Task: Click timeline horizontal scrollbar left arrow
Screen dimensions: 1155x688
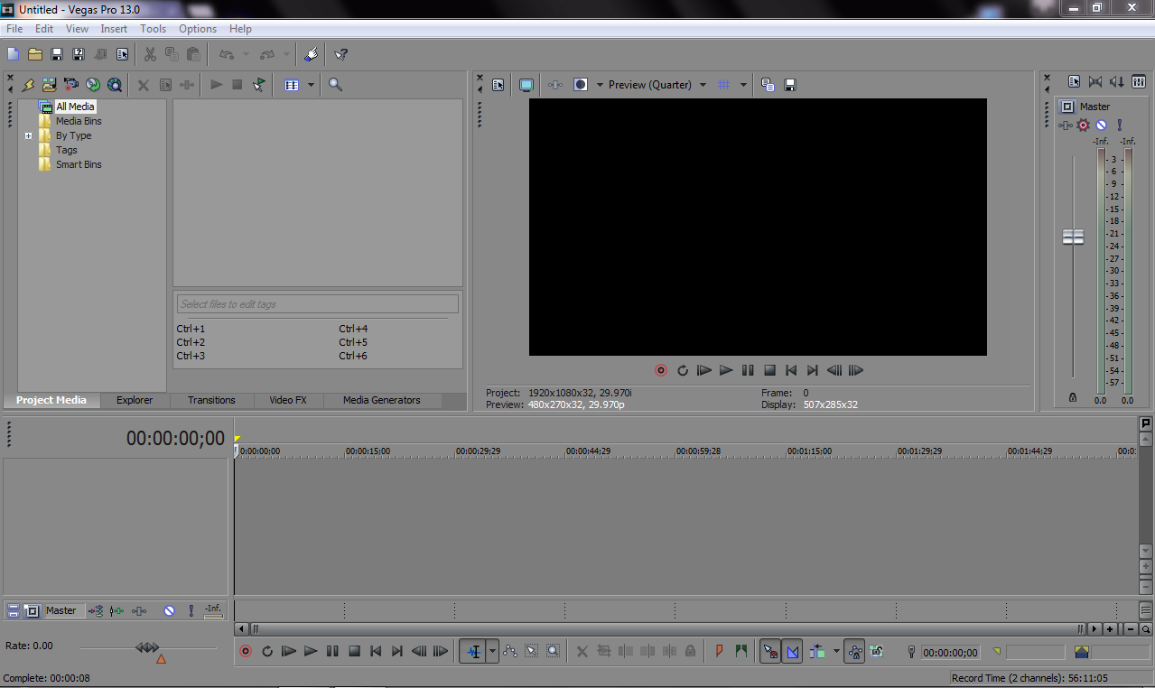Action: tap(241, 629)
